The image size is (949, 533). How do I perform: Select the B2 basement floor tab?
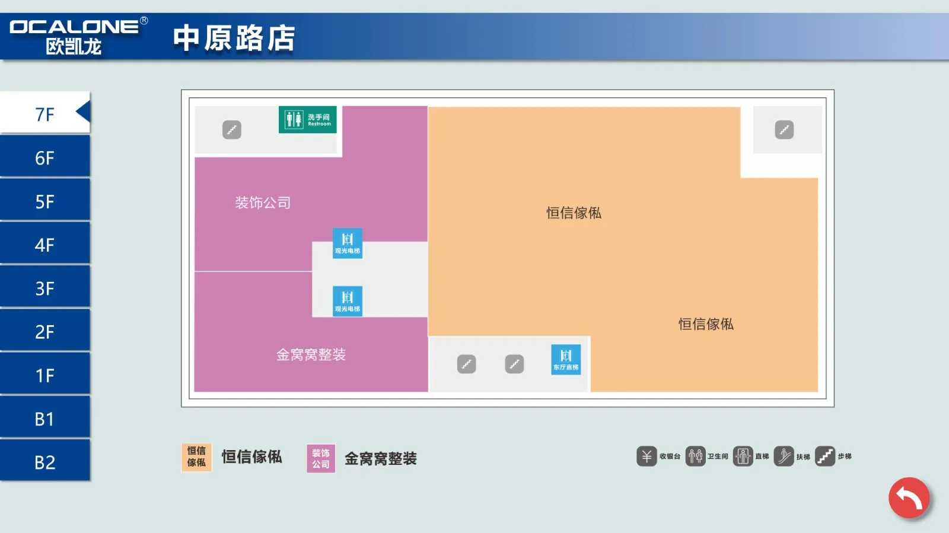[45, 461]
